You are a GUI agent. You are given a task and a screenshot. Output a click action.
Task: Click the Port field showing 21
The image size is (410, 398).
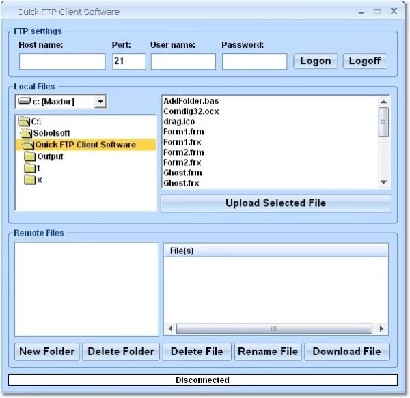129,61
